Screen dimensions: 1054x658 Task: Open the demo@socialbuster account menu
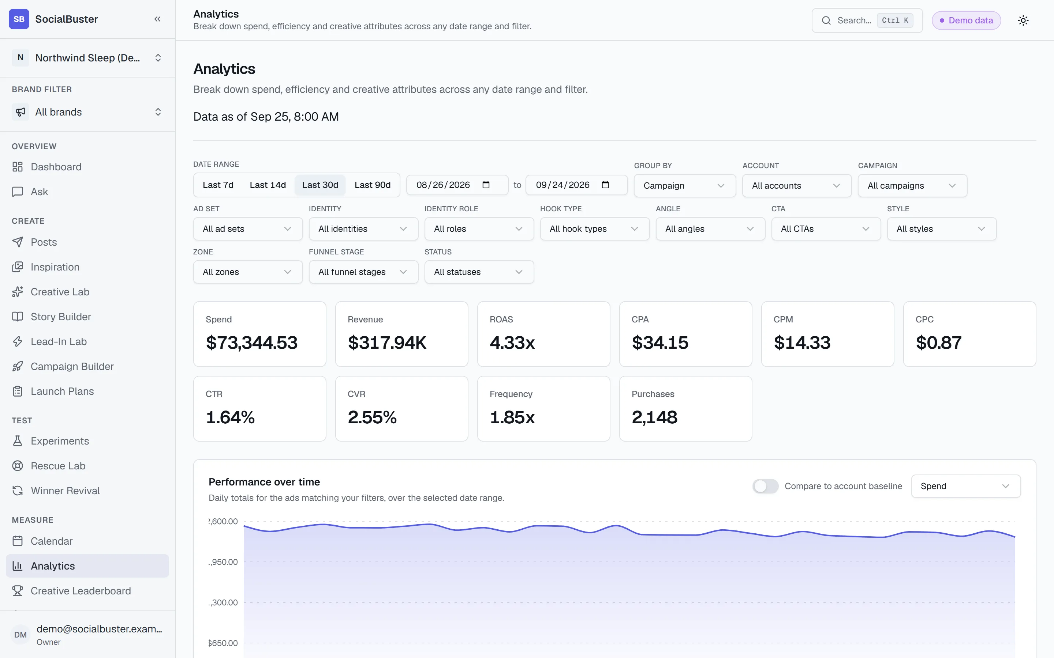pyautogui.click(x=87, y=635)
